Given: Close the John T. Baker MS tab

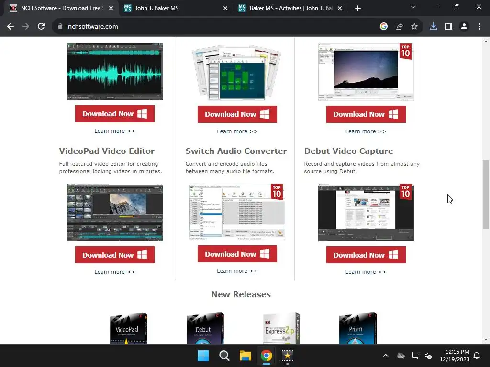Looking at the screenshot, I should (x=225, y=8).
